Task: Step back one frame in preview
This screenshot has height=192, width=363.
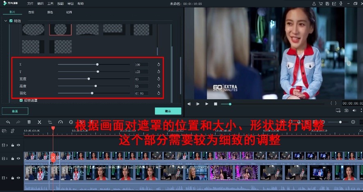Action: tap(189, 104)
